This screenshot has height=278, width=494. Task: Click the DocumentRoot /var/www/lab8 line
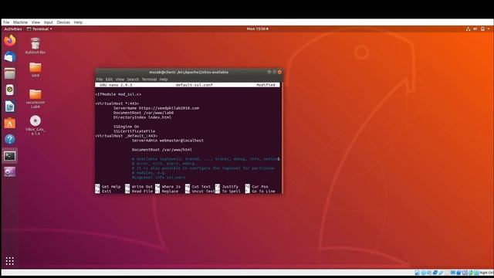point(144,113)
